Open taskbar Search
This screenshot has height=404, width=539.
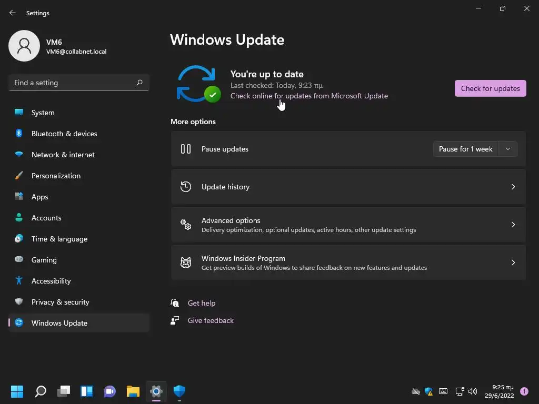point(41,391)
